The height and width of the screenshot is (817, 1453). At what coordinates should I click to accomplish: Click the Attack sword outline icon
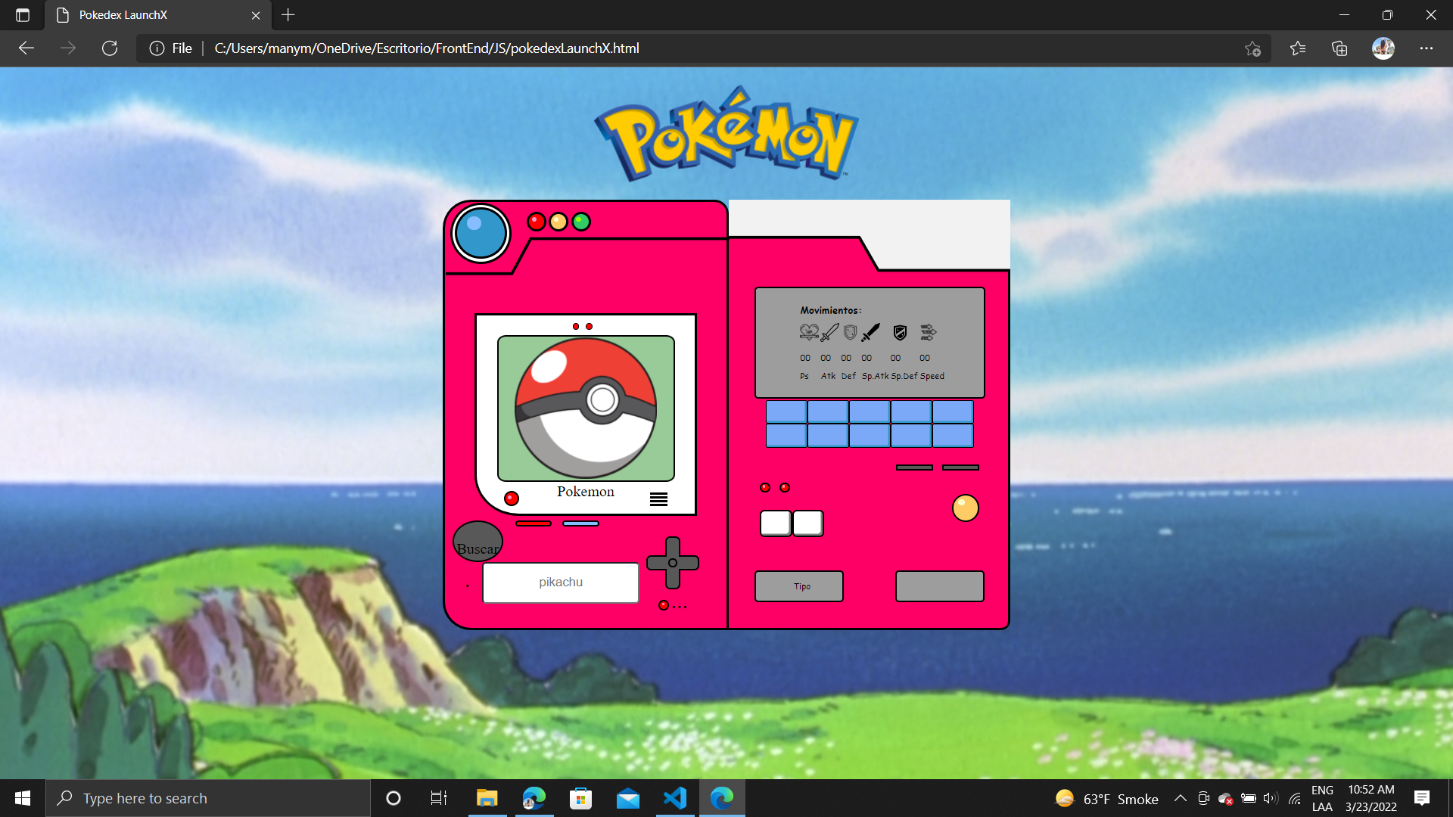click(x=829, y=332)
